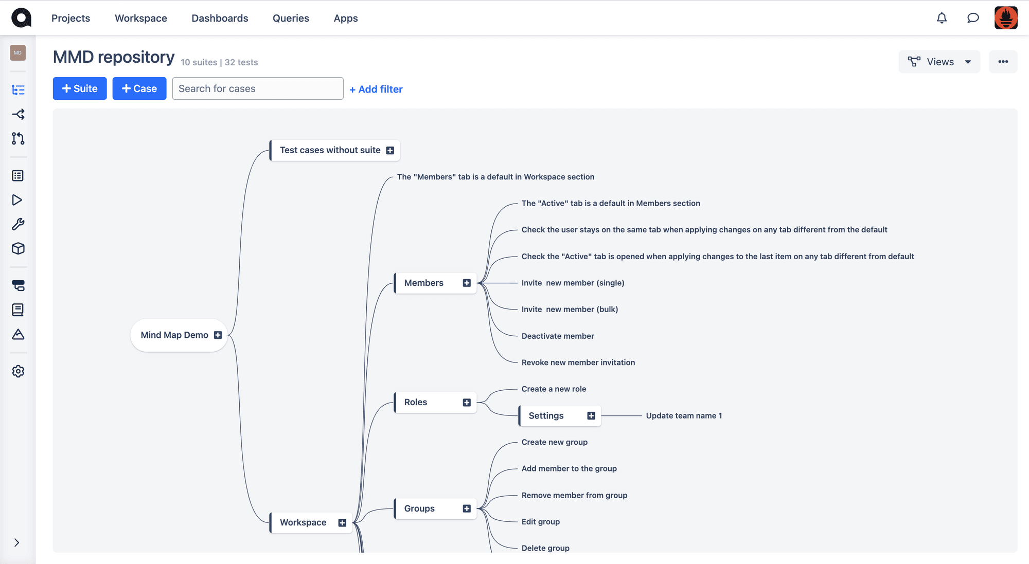
Task: Open case 'Active tab is opened when applying changes'
Action: 718,257
